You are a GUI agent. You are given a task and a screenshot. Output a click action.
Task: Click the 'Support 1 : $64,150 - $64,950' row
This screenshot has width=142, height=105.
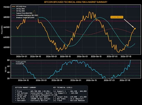click(70, 91)
